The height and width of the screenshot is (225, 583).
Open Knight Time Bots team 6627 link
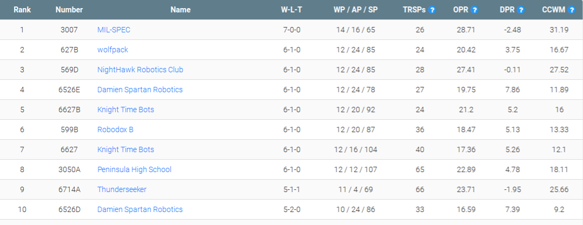click(125, 150)
